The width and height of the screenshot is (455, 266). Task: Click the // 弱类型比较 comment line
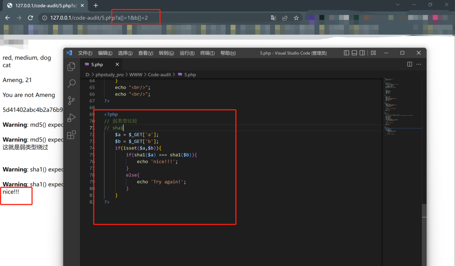120,121
